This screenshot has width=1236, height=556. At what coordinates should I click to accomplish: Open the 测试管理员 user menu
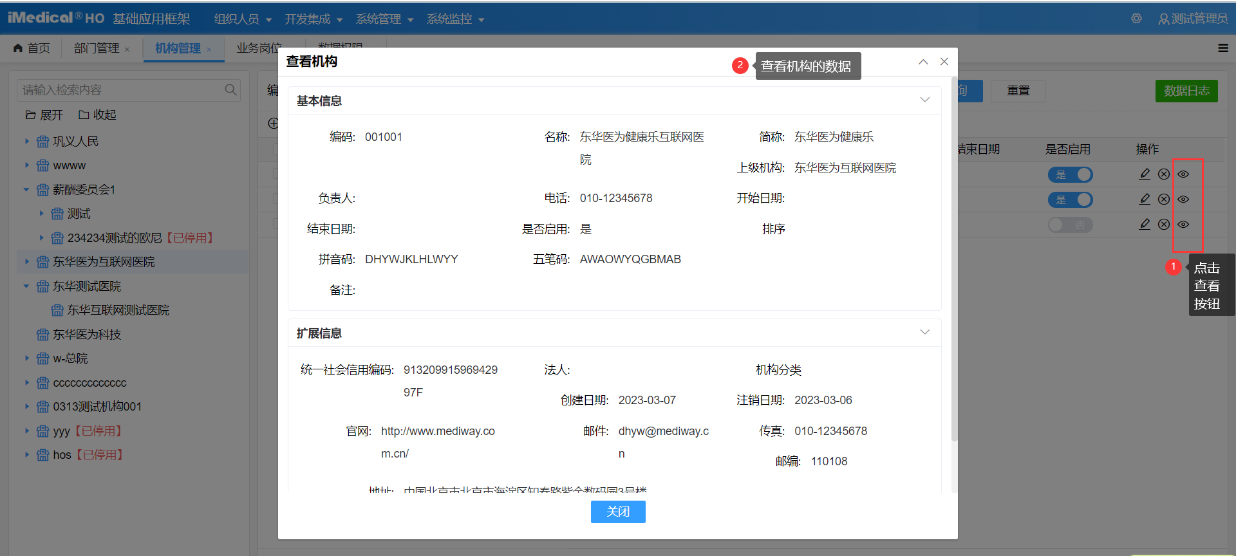[x=1193, y=19]
